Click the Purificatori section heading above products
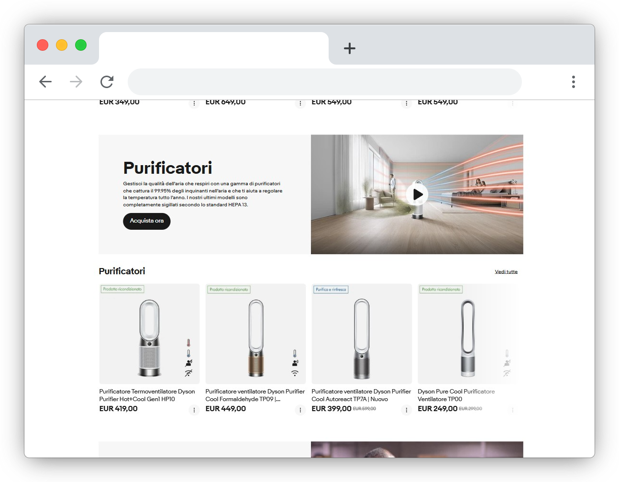Screen dimensions: 619x482 pyautogui.click(x=122, y=271)
